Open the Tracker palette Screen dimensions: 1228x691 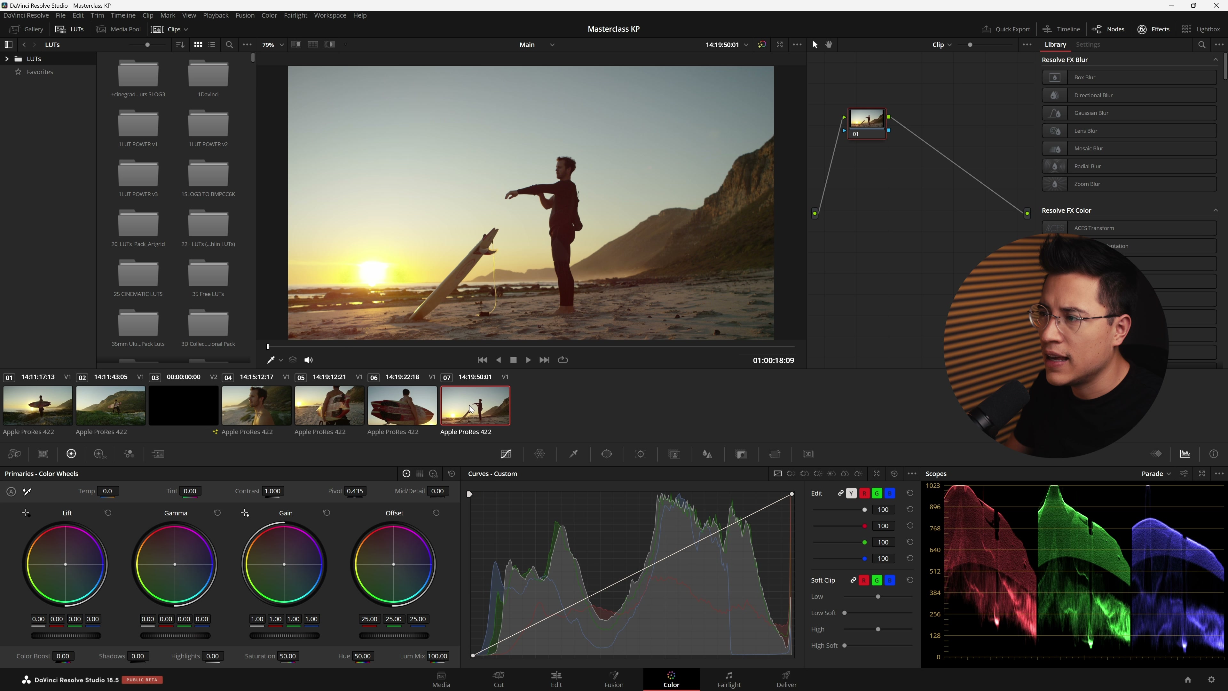tap(641, 454)
